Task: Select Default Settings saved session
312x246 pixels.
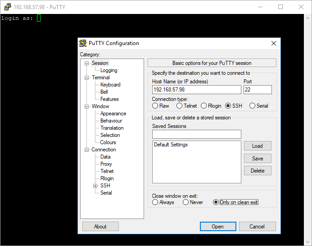Action: click(171, 145)
